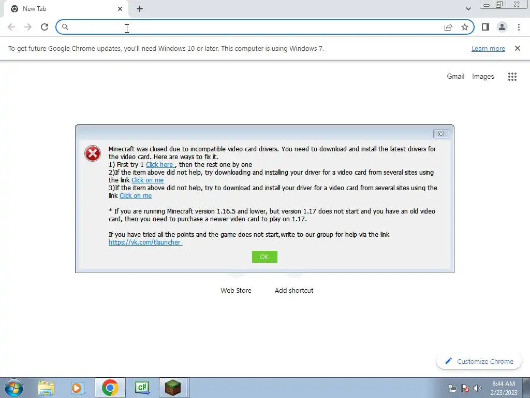Share this page icon in address bar
The image size is (530, 398).
[x=448, y=27]
